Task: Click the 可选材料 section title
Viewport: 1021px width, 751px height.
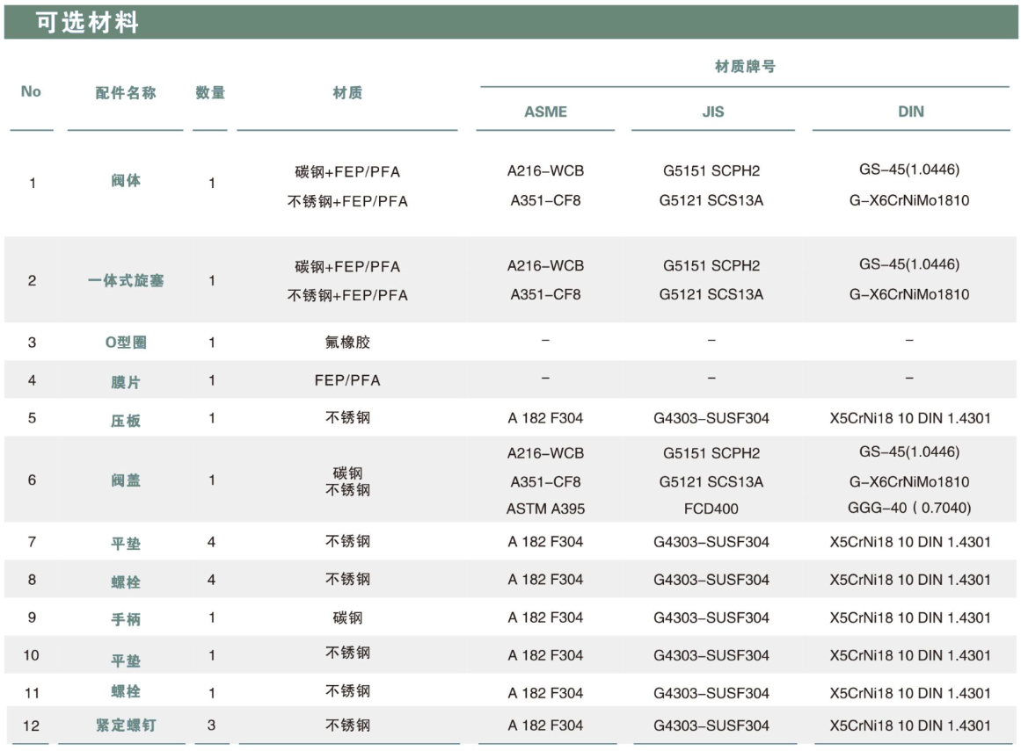Action: [x=87, y=23]
